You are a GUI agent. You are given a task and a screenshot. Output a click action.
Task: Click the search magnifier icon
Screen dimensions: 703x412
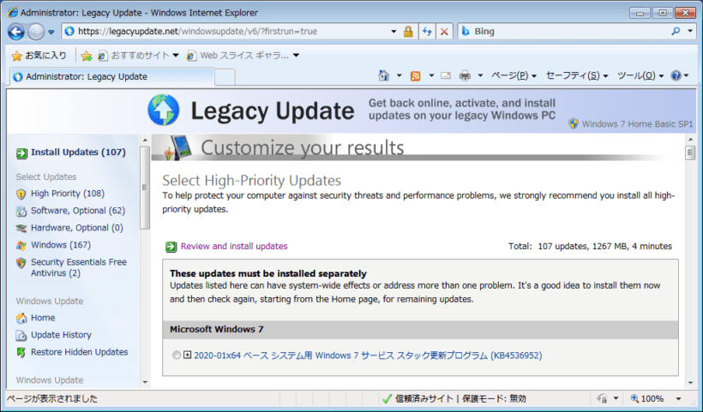point(676,32)
